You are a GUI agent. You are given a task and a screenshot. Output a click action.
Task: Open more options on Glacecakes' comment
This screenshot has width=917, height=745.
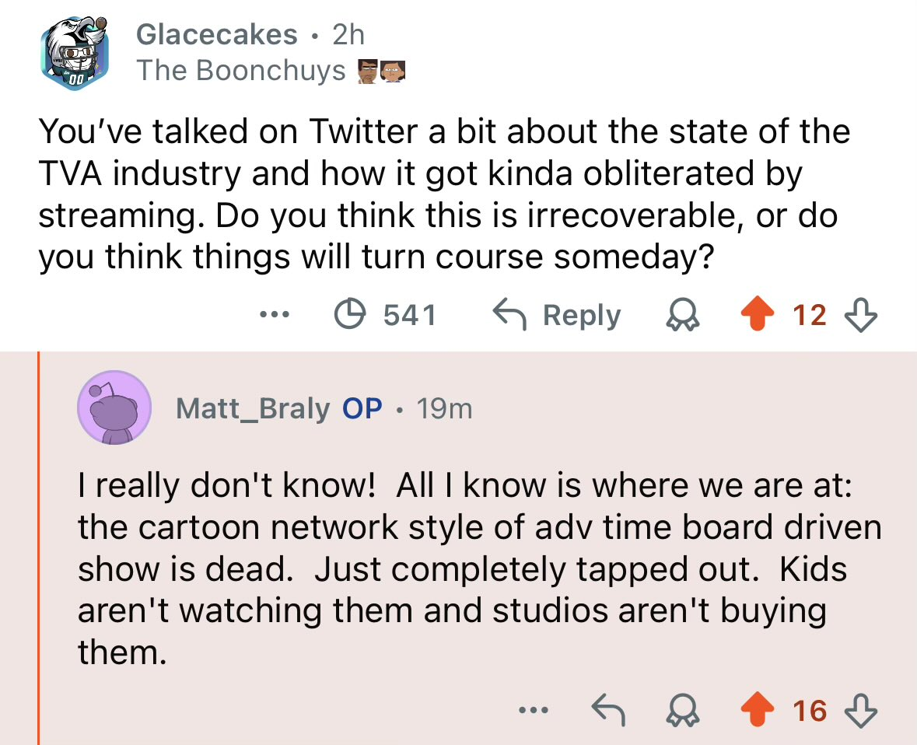click(x=275, y=315)
